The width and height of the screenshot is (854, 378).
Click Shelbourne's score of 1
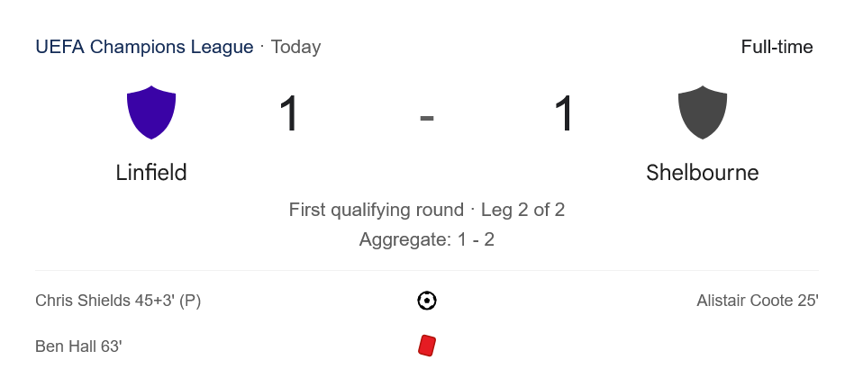(564, 115)
